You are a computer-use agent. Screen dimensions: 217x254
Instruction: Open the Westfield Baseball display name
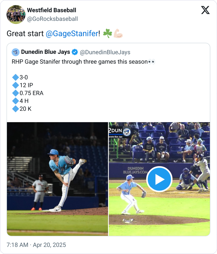pyautogui.click(x=51, y=10)
